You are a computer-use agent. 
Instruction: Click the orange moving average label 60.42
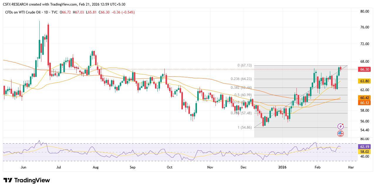point(364,98)
